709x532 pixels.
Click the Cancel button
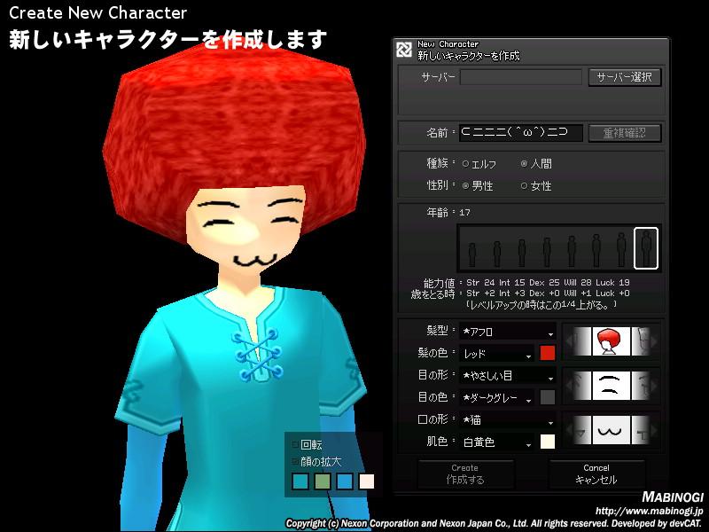tap(596, 474)
